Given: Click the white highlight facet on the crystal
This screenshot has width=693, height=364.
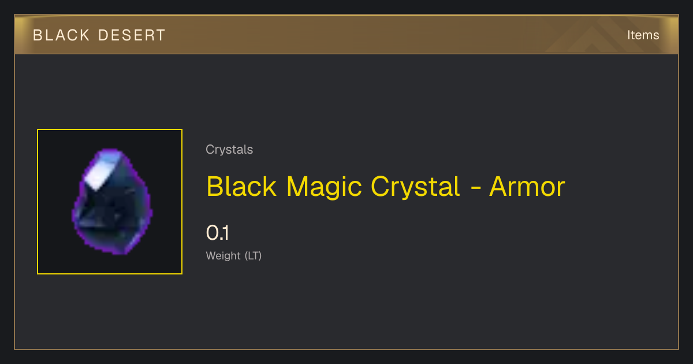Looking at the screenshot, I should (102, 173).
